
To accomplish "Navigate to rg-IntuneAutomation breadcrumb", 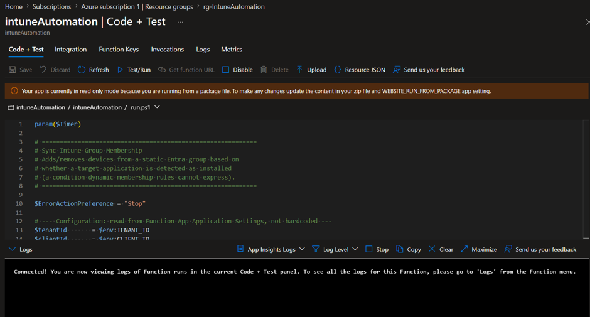I will pyautogui.click(x=233, y=6).
